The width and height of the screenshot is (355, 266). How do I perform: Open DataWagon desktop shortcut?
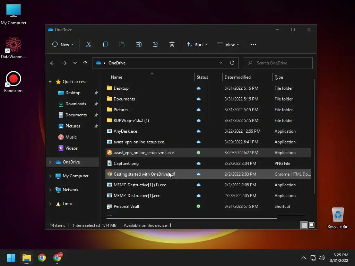click(14, 48)
